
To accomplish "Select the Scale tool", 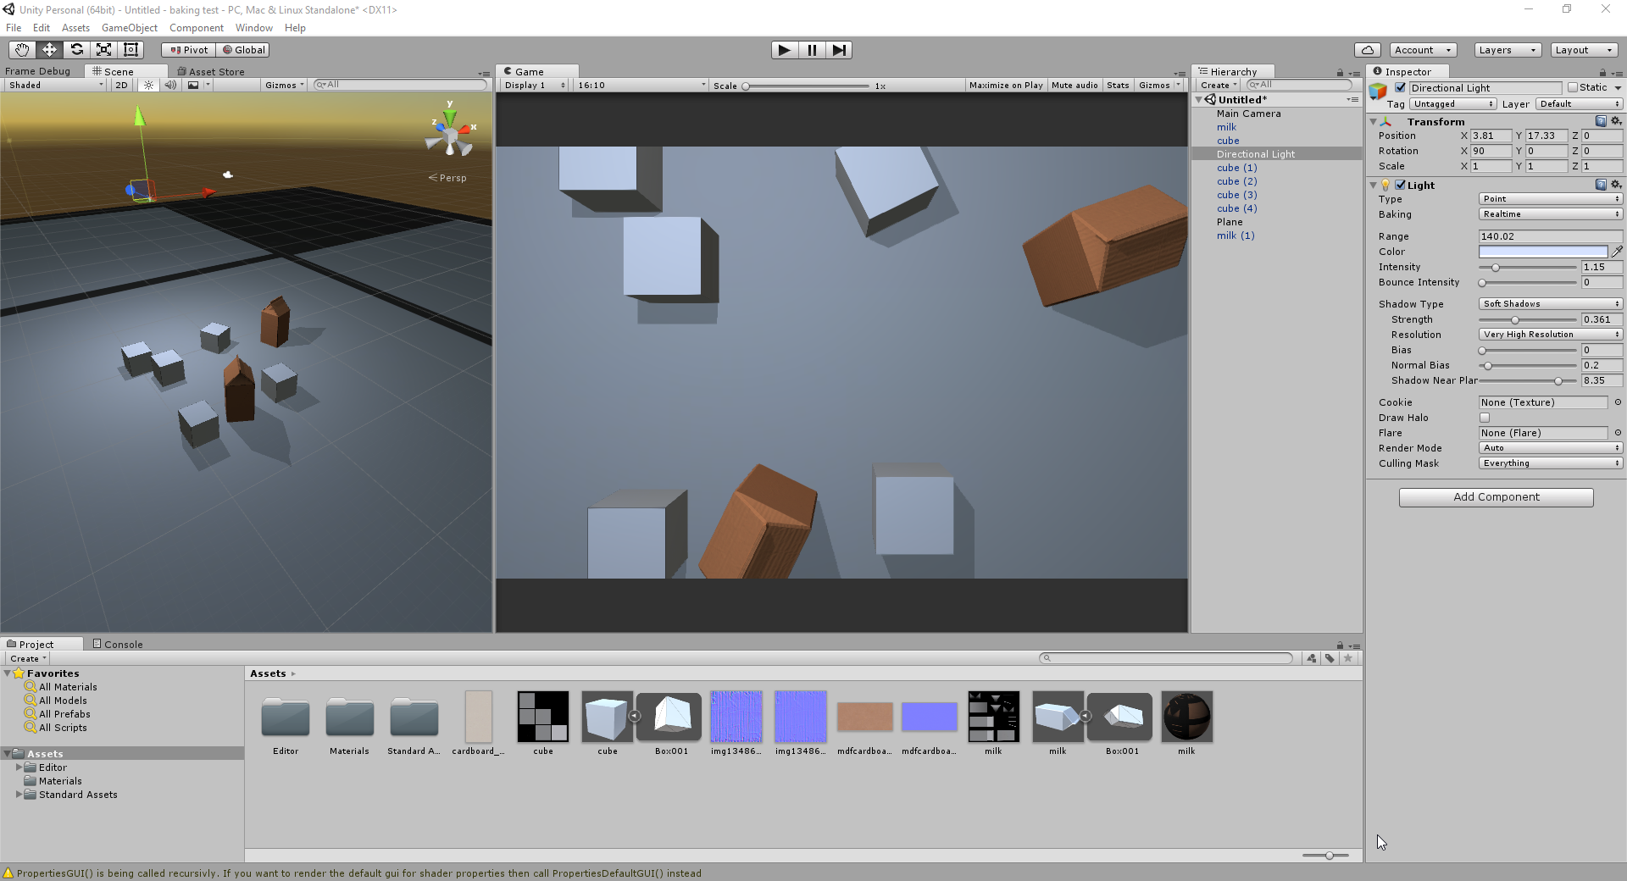I will 103,50.
